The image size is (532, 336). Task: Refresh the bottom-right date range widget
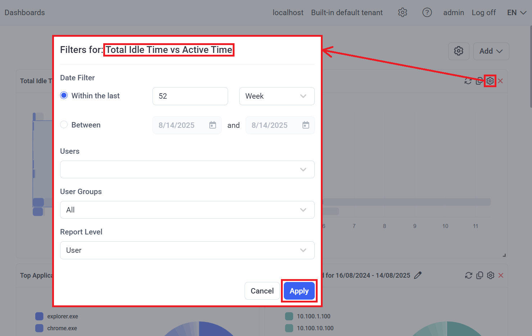(x=468, y=275)
